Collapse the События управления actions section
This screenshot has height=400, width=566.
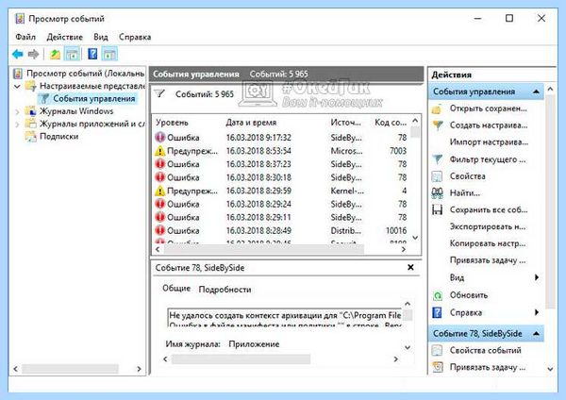pyautogui.click(x=536, y=92)
